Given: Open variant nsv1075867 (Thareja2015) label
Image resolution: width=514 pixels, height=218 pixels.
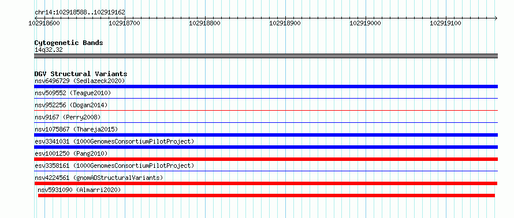Looking at the screenshot, I should tap(76, 129).
